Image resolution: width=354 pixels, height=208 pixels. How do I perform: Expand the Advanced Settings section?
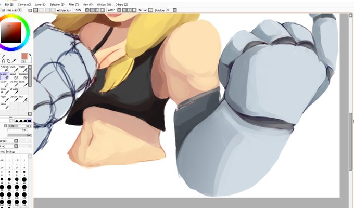click(8, 151)
